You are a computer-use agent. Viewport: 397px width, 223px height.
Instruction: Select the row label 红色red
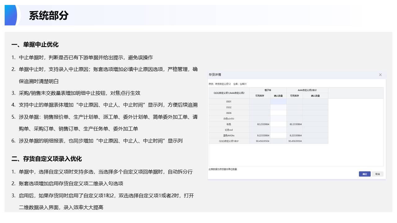coord(229,130)
